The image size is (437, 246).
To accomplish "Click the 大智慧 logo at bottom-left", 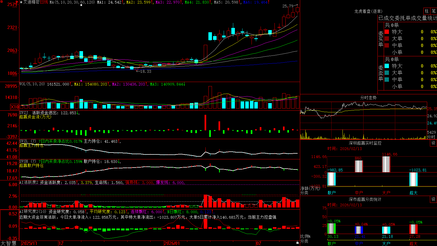I will (8, 243).
